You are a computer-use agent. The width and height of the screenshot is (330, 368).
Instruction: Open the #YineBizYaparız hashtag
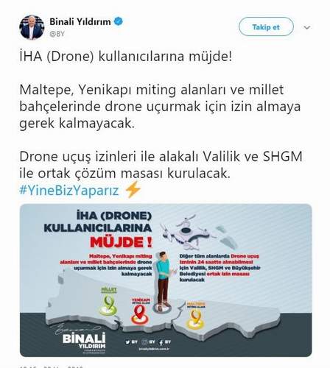69,190
